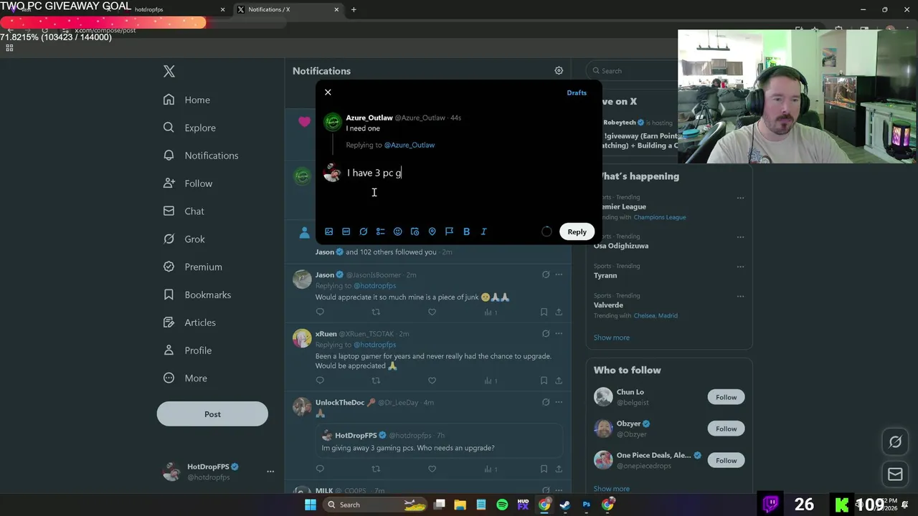Add media image to reply
Viewport: 918px width, 516px height.
[328, 231]
